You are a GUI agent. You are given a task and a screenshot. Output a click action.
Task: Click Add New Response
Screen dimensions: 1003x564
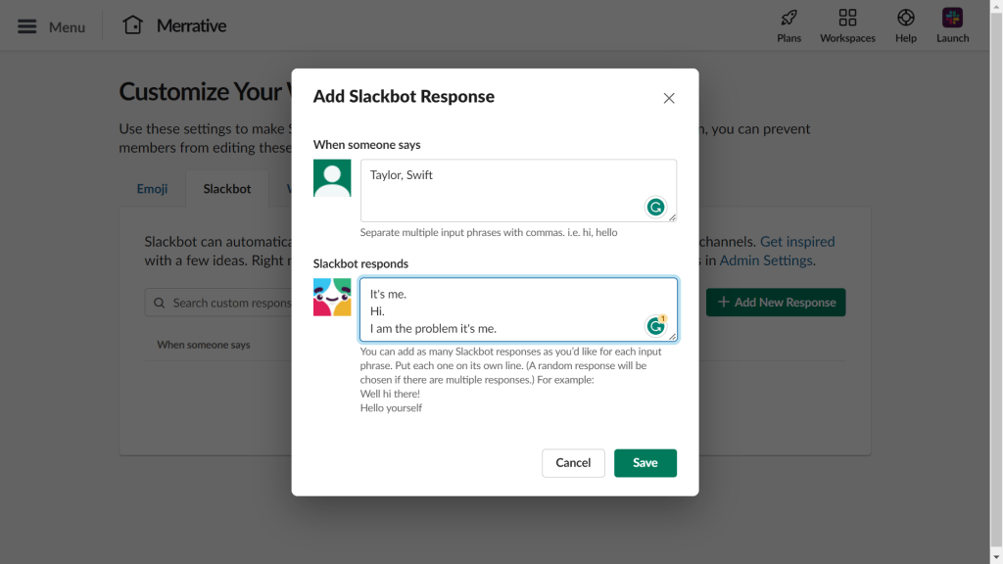pyautogui.click(x=775, y=303)
